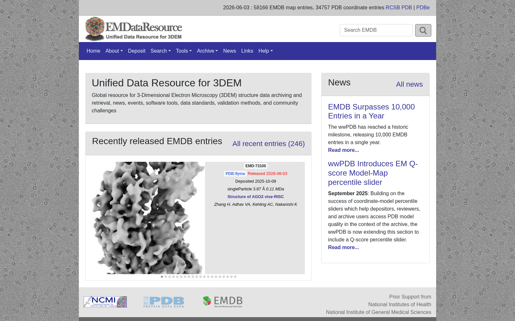Expand the About dropdown menu

[114, 51]
